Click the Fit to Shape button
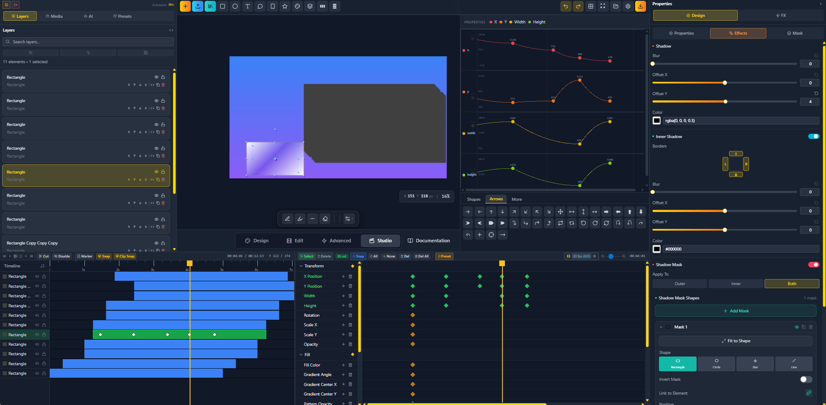The height and width of the screenshot is (405, 826). [736, 341]
